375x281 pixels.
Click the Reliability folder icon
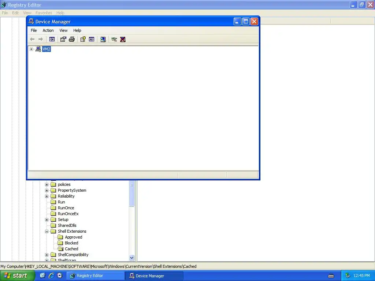[53, 196]
